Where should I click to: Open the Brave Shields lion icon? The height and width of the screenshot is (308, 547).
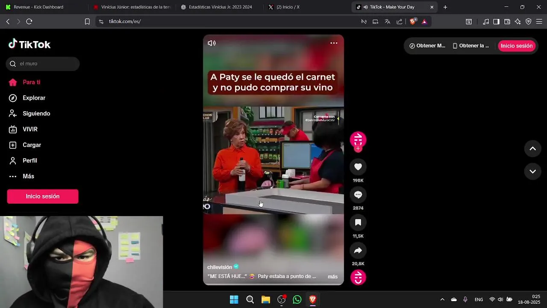(413, 21)
